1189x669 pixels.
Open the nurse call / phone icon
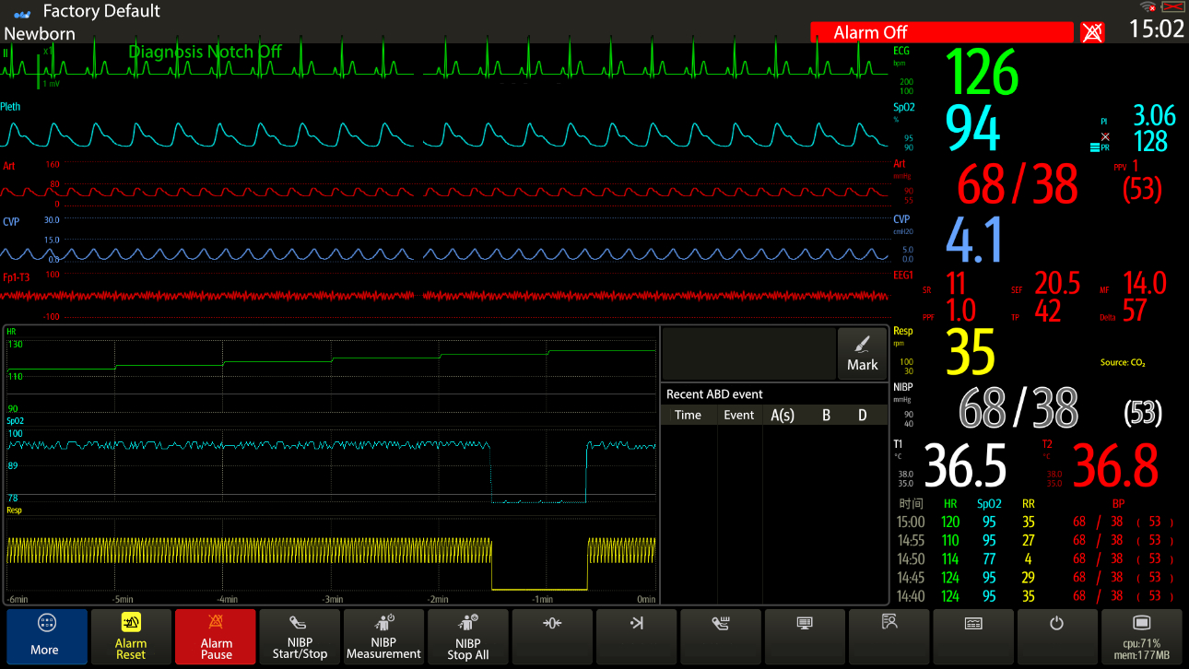point(720,637)
